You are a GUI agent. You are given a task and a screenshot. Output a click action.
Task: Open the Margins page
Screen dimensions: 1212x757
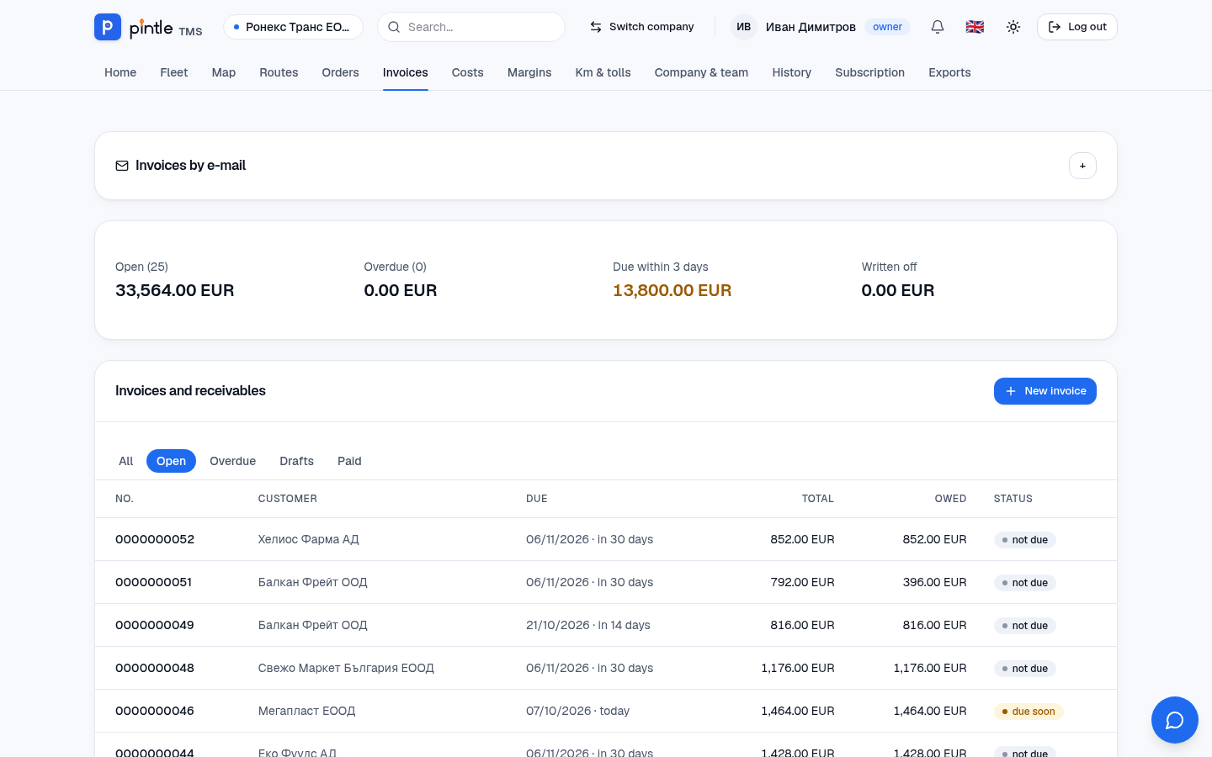tap(529, 72)
